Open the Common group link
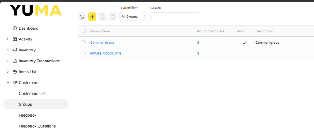The image size is (314, 131). click(x=102, y=43)
